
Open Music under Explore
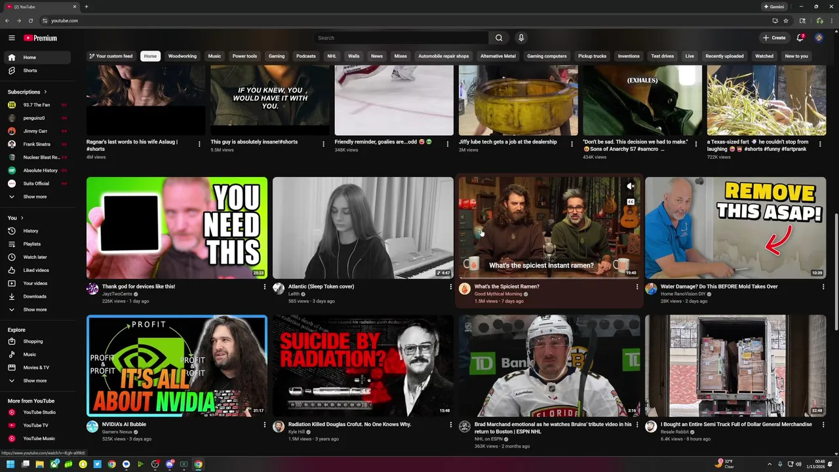[x=38, y=354]
